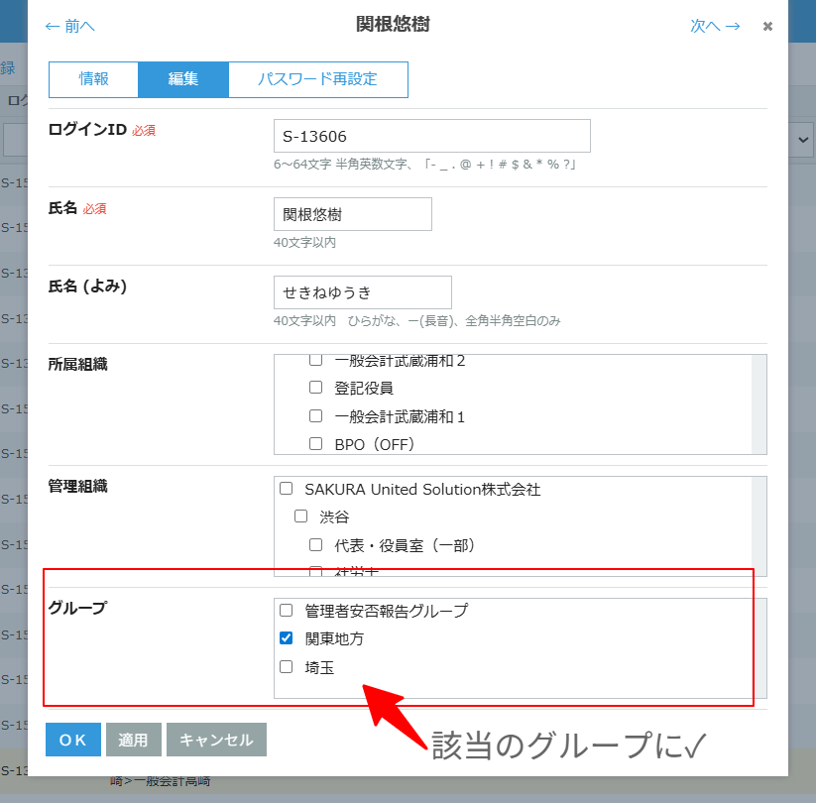Image resolution: width=816 pixels, height=803 pixels.
Task: Click the 適用 button
Action: tap(133, 740)
